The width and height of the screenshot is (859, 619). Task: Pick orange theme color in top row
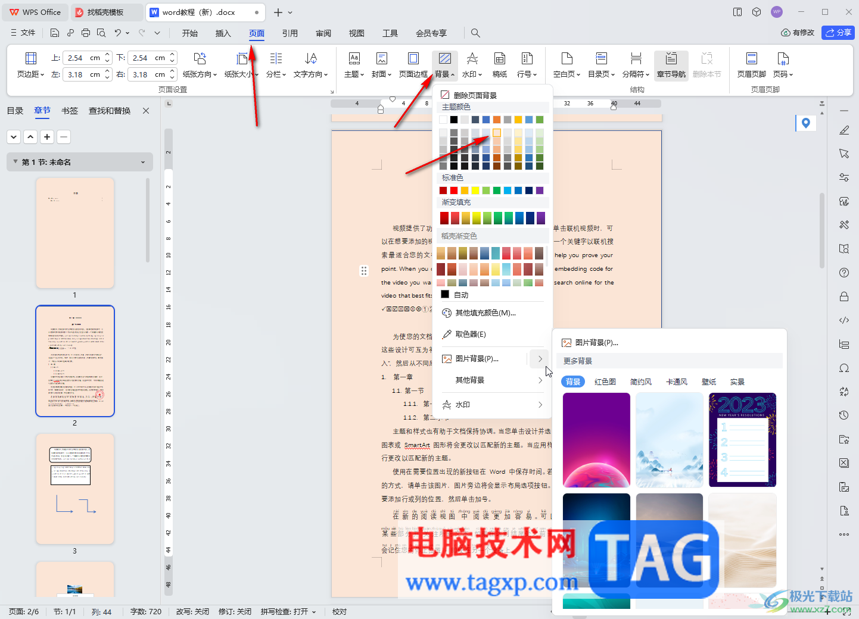pyautogui.click(x=497, y=120)
